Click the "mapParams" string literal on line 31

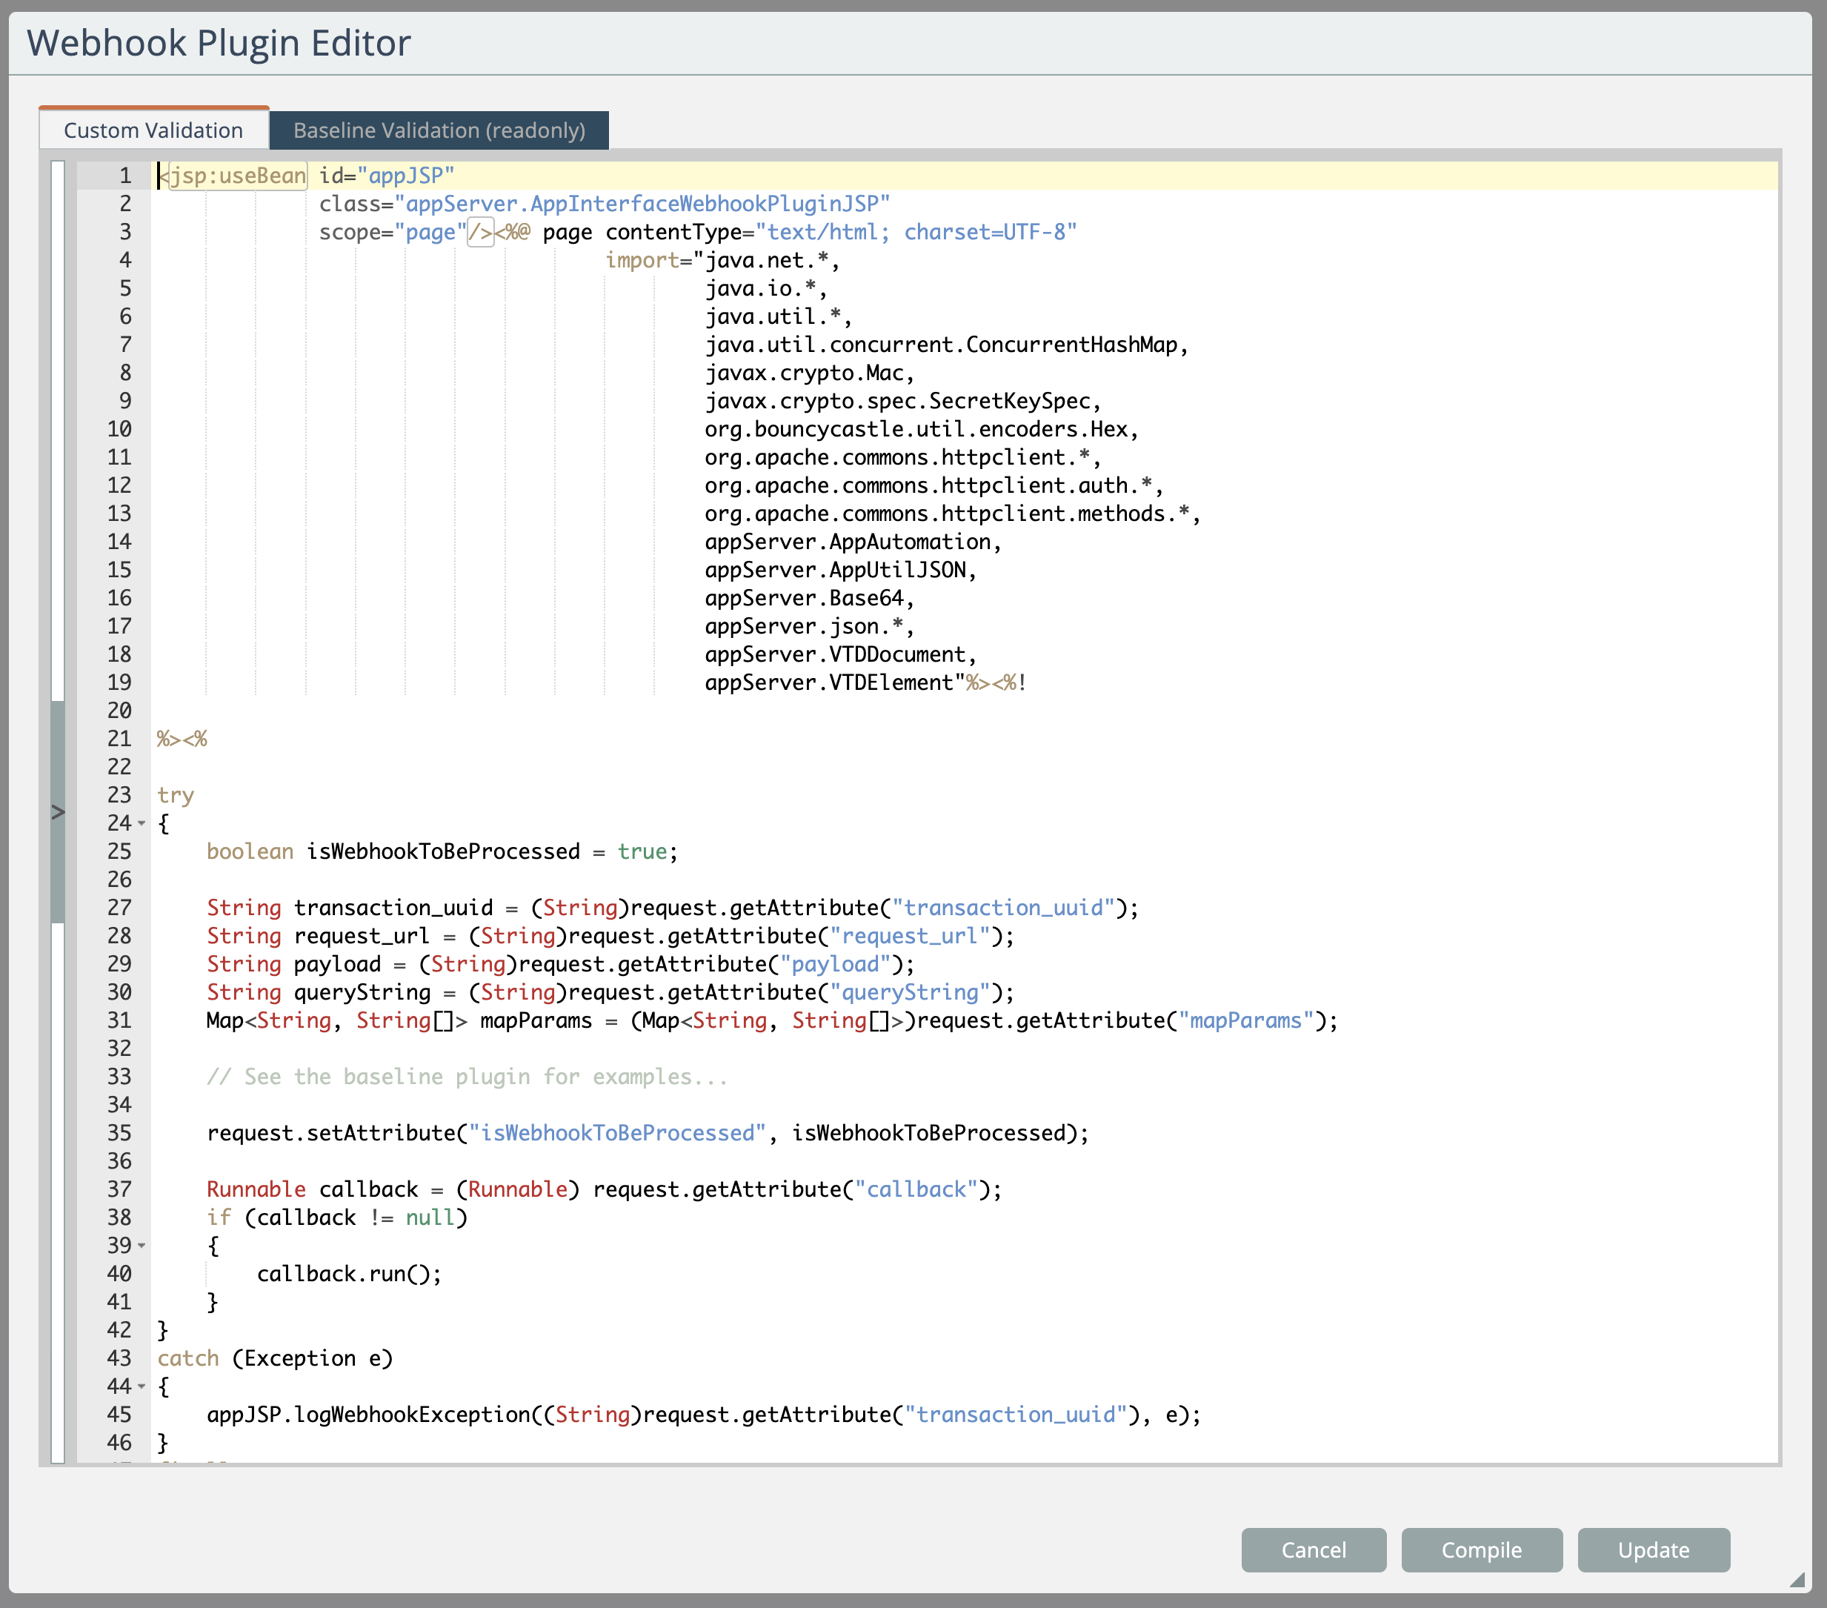coord(1245,1020)
